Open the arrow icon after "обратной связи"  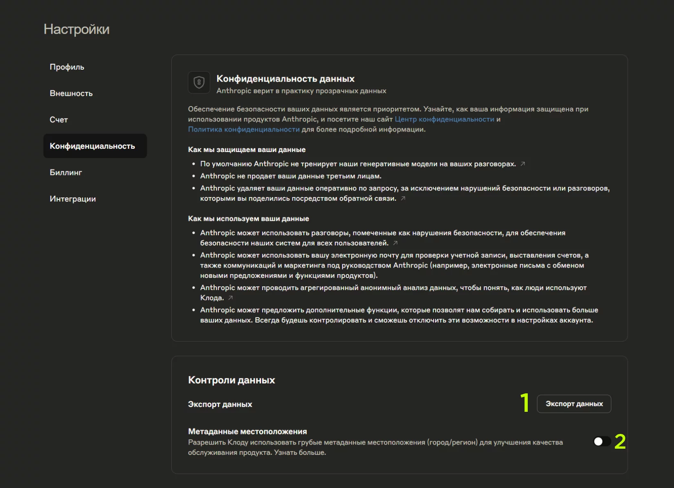click(x=403, y=198)
